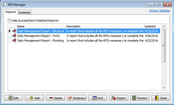Click the description cell of the Plumbing report
174x105 pixels.
(105, 41)
